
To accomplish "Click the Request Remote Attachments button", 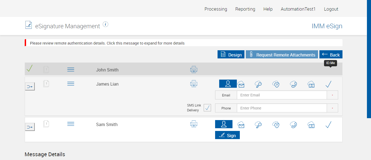I will click(x=282, y=55).
